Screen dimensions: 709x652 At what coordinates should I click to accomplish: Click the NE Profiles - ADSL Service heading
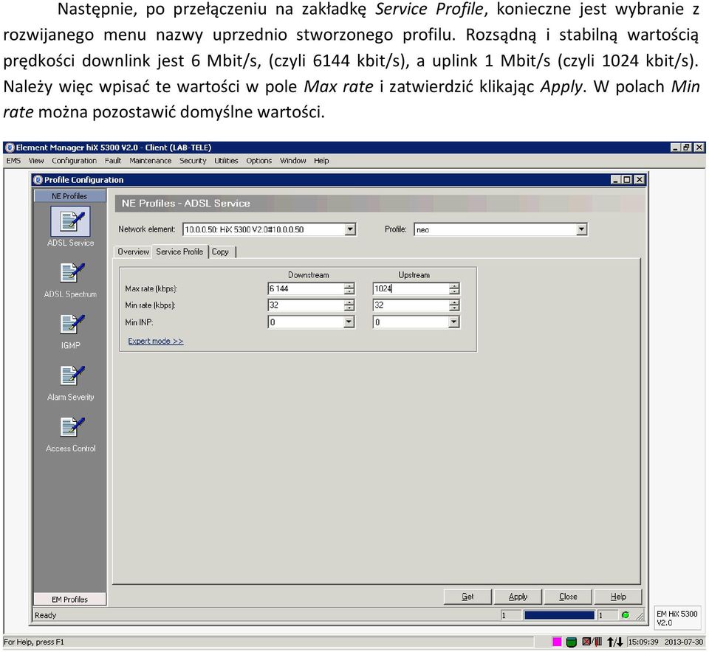(186, 203)
